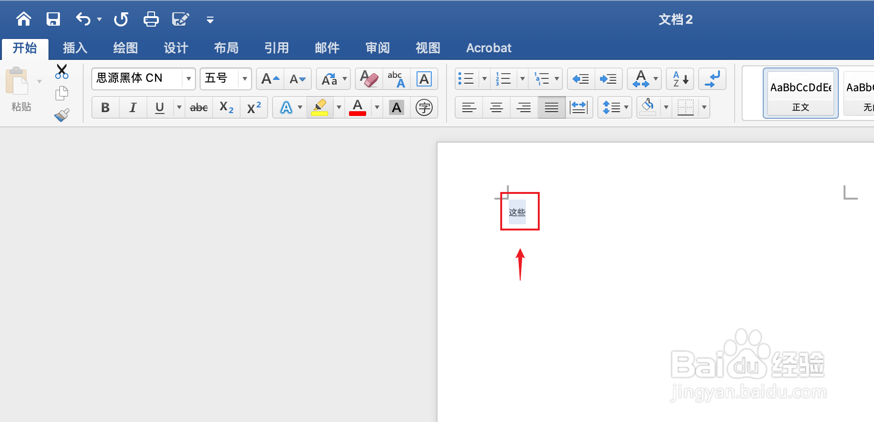Click the font name field 思源黑体 CN
Screen dimensions: 874x422
136,78
